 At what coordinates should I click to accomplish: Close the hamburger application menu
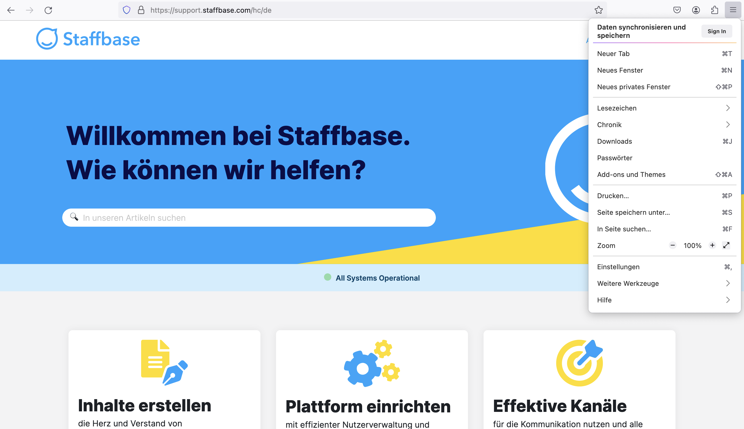(x=733, y=10)
